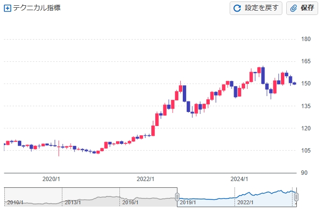This screenshot has width=322, height=211.
Task: Click the 90 y-axis value
Action: point(304,173)
